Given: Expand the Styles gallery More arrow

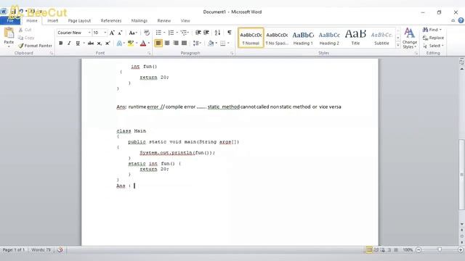Looking at the screenshot, I should (398, 45).
